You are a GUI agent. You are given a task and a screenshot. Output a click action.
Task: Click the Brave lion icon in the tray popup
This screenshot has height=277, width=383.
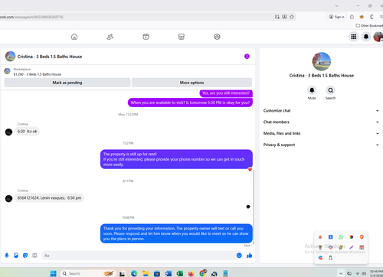[x=362, y=237]
